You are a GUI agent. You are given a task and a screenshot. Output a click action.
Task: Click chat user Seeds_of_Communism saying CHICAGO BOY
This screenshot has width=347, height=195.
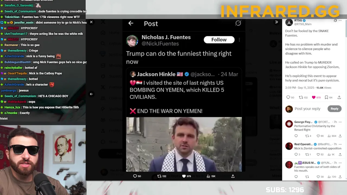20,96
